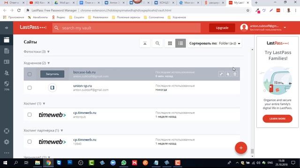This screenshot has height=168, width=300.
Task: Switch to grid view
Action: coord(170,43)
